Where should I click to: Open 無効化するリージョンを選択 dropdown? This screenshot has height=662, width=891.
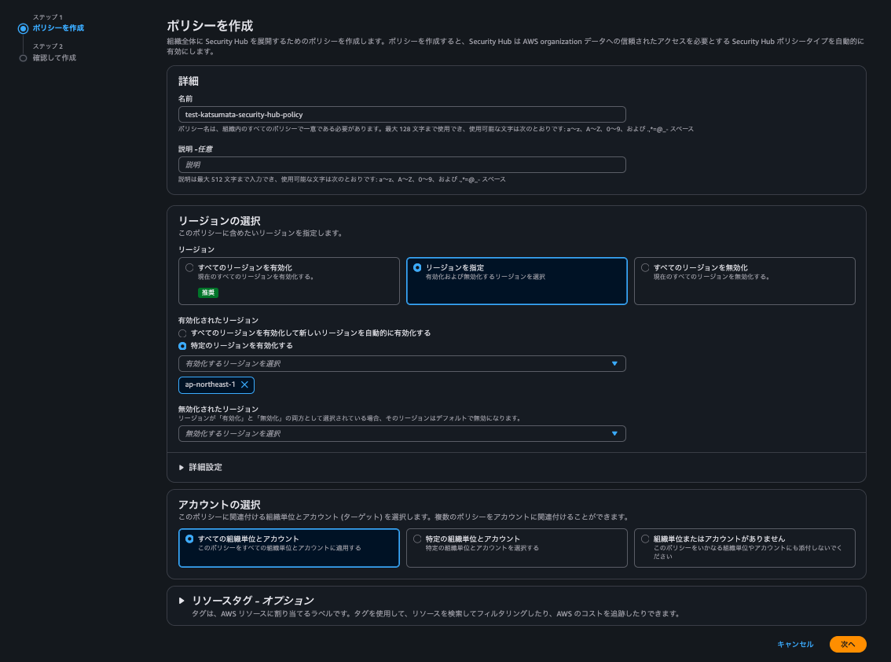click(401, 433)
